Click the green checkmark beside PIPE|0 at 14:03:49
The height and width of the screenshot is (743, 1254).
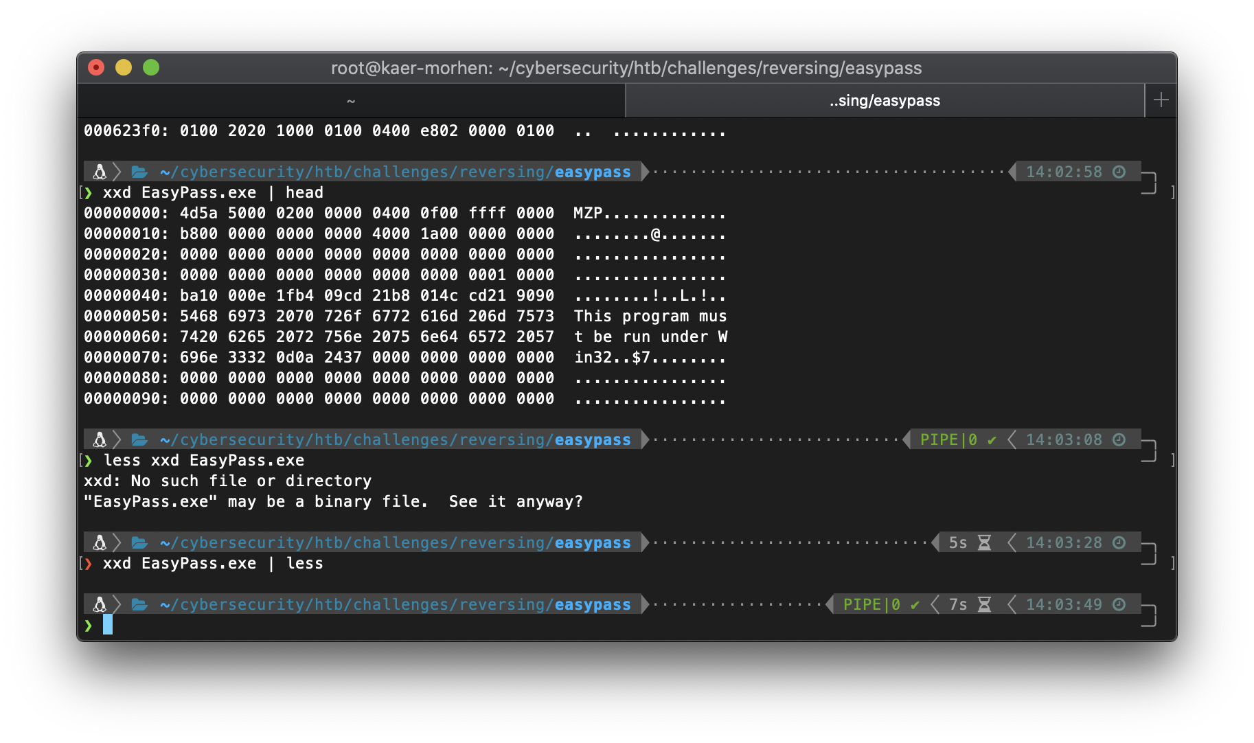pos(915,605)
